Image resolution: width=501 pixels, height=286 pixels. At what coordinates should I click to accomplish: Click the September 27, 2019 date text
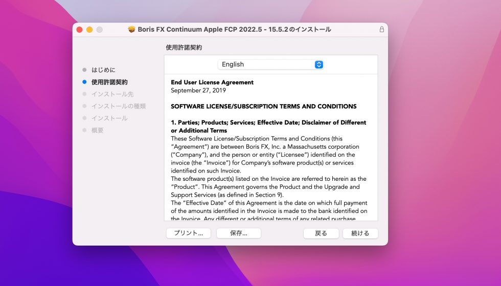(198, 90)
